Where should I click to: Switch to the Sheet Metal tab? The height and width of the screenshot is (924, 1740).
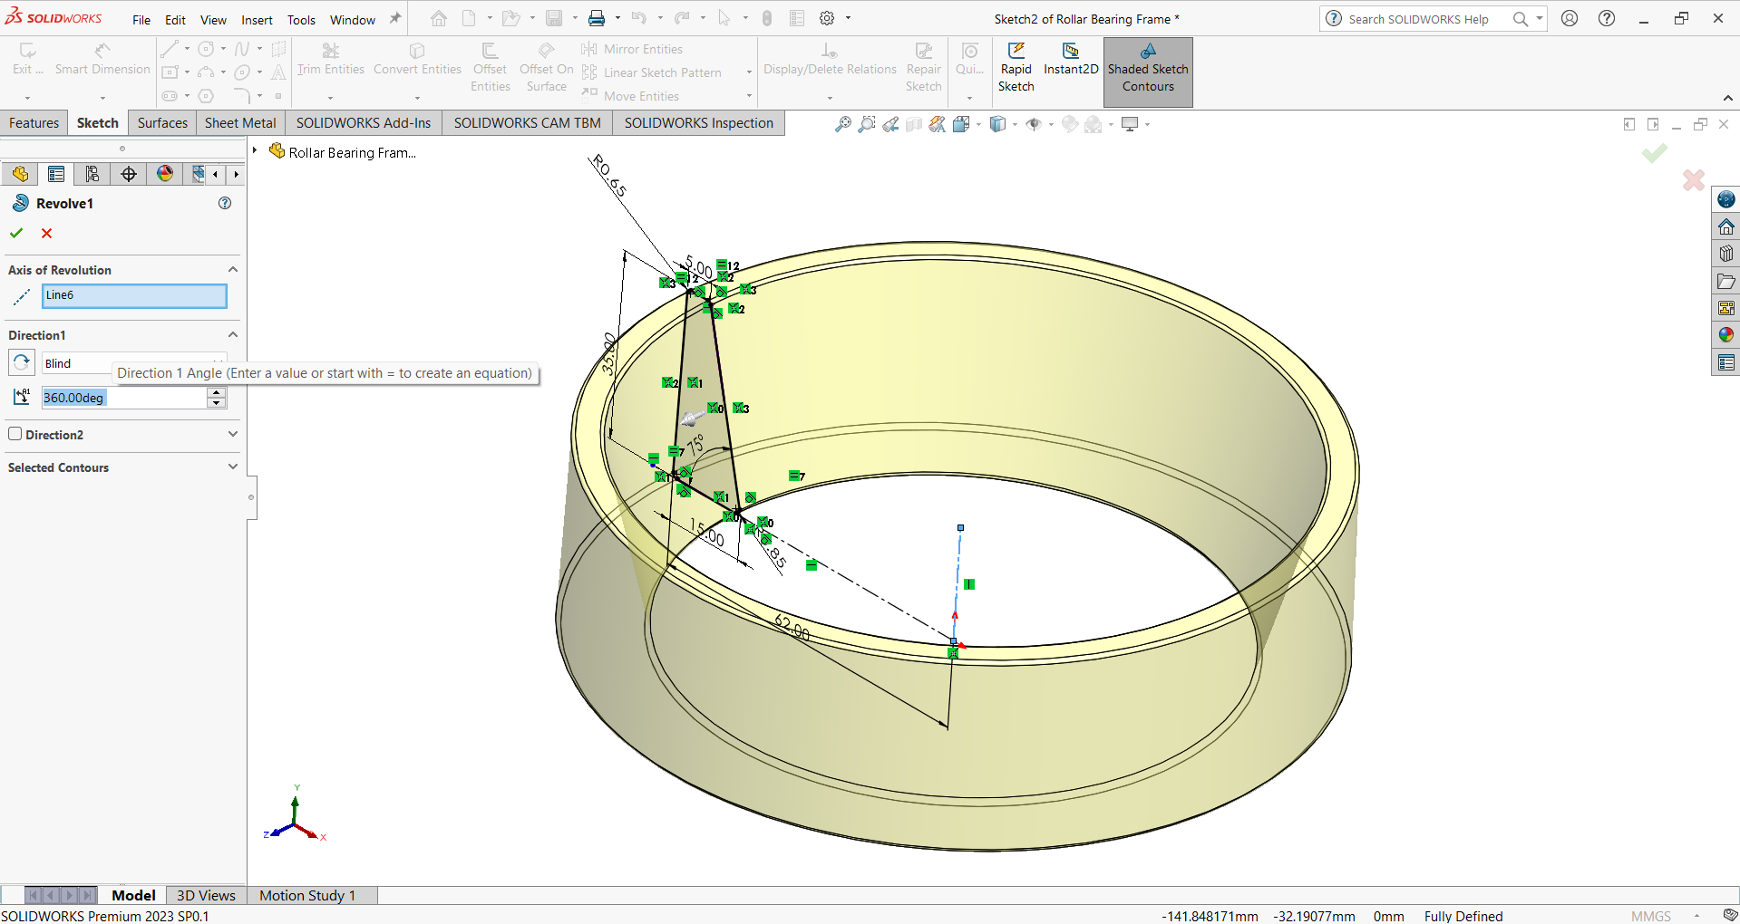pos(240,123)
